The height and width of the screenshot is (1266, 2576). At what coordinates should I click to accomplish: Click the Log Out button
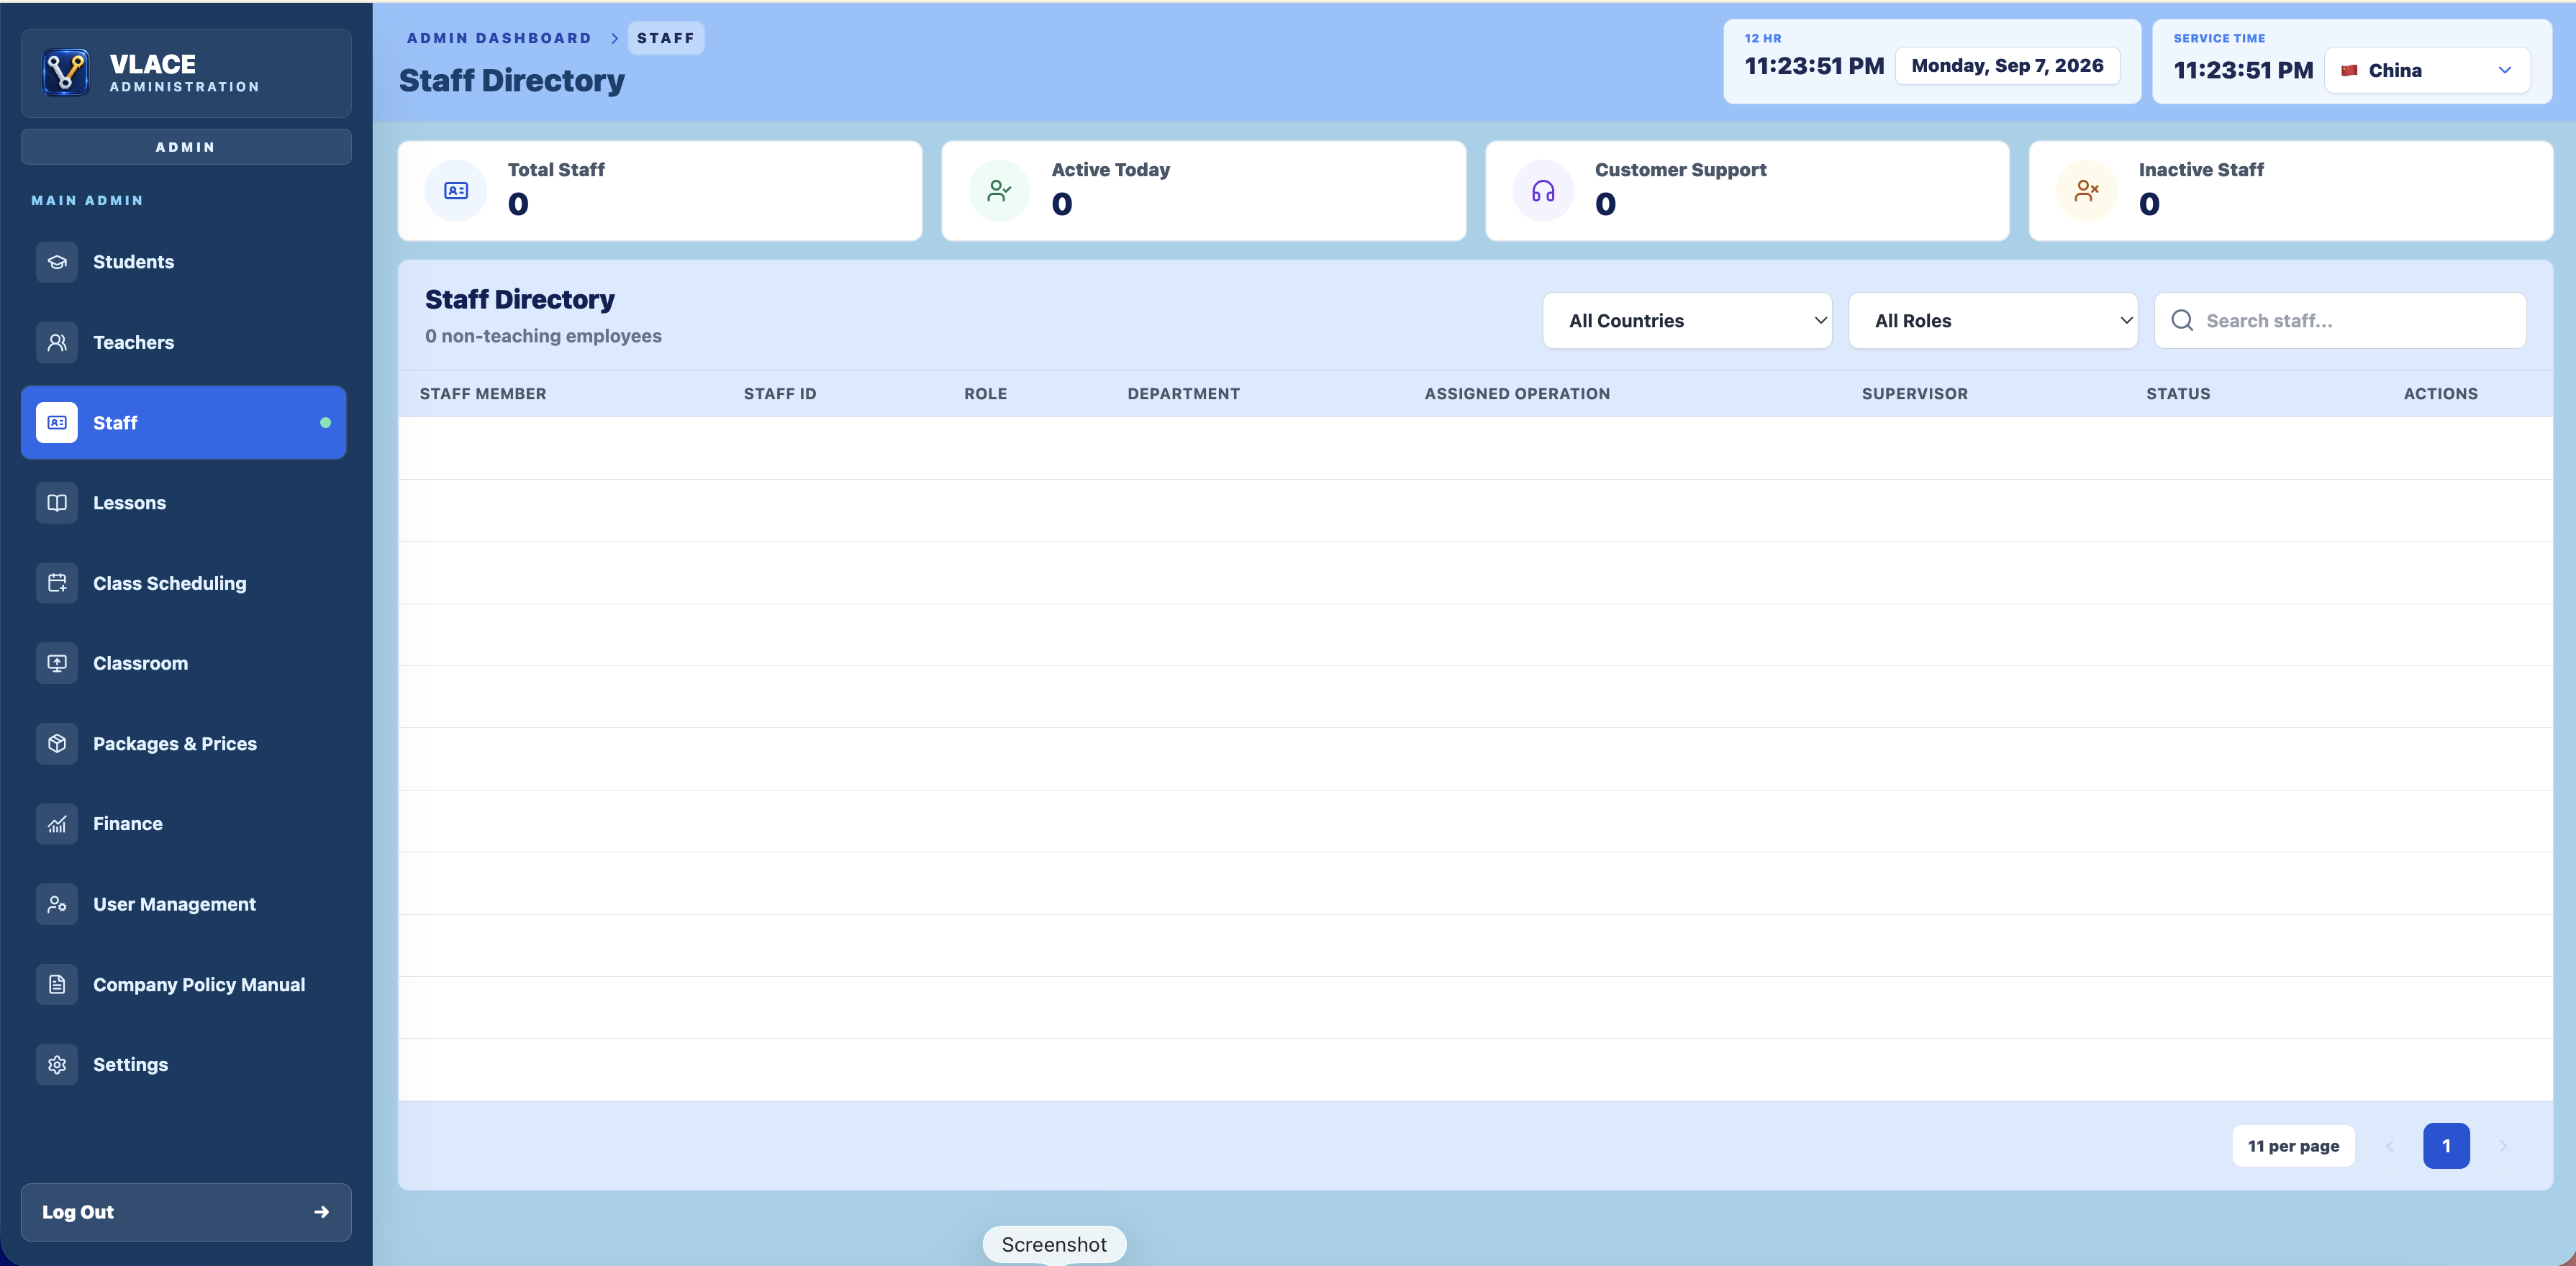pos(186,1212)
